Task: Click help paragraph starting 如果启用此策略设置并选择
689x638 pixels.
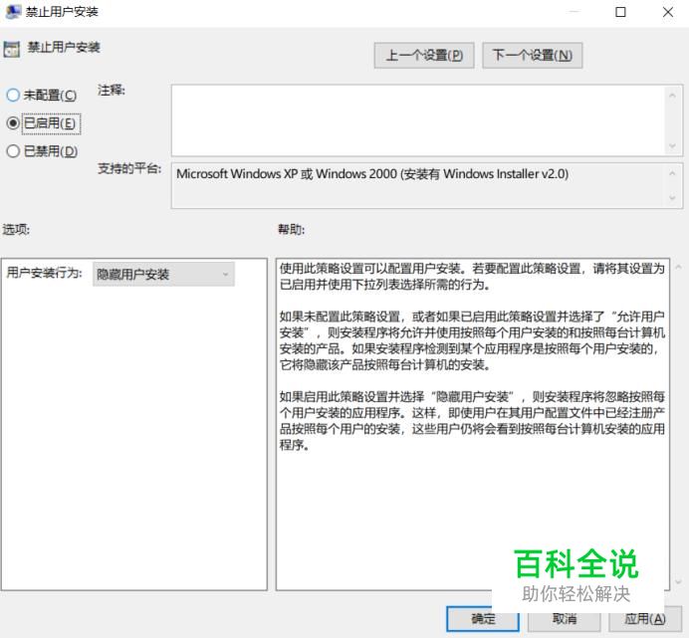Action: (x=472, y=421)
